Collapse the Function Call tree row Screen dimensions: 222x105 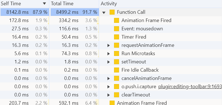104,12
